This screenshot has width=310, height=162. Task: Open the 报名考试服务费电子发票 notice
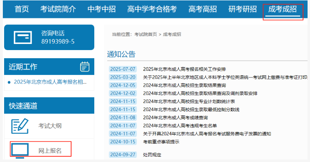coord(207,134)
